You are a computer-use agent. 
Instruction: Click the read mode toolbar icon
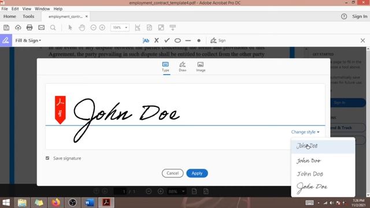click(x=173, y=28)
